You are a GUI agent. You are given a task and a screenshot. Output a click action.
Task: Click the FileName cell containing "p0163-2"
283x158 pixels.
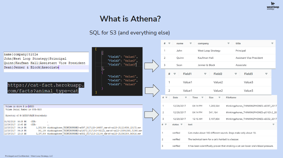(251, 112)
